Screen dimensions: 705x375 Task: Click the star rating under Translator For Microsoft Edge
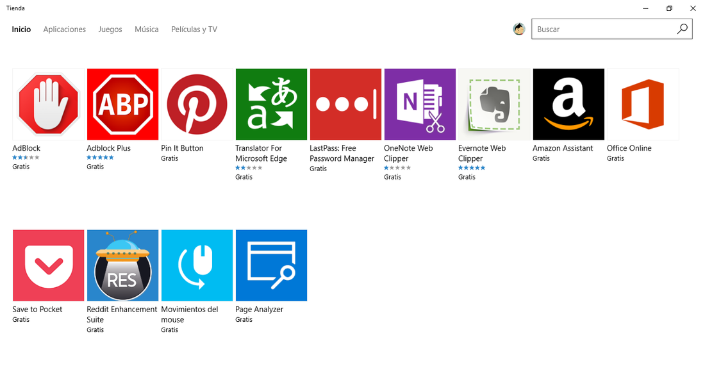point(249,168)
